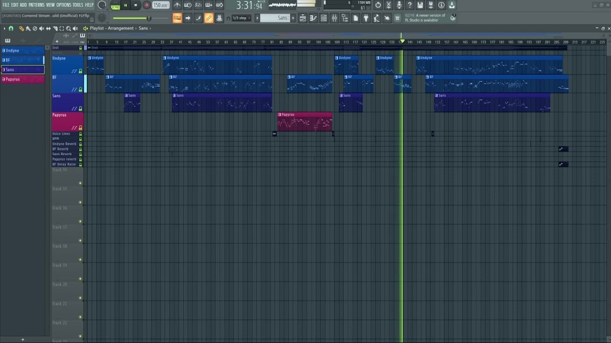Screen dimensions: 611x343
Task: Click the render/export audio icon
Action: pyautogui.click(x=431, y=5)
